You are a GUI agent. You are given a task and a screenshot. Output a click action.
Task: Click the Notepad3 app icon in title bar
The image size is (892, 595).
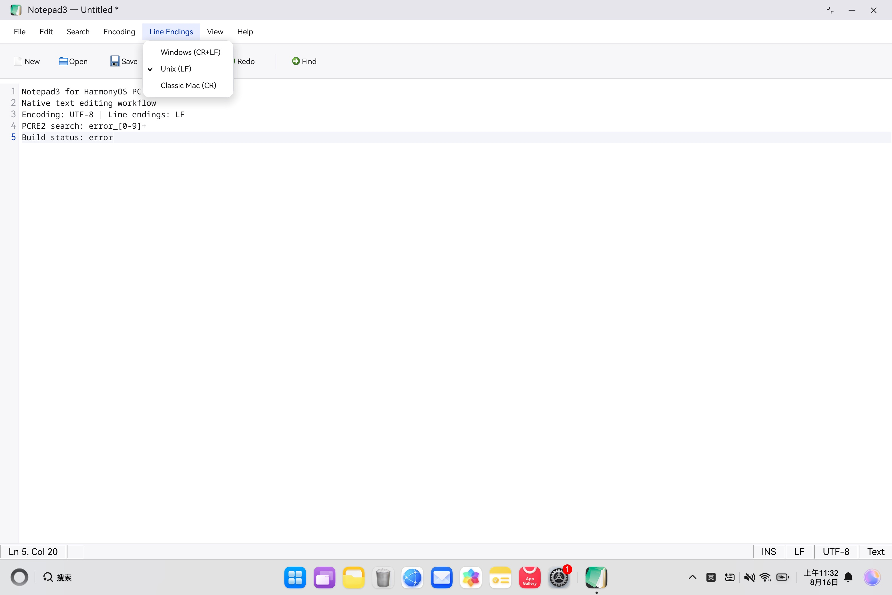point(16,10)
